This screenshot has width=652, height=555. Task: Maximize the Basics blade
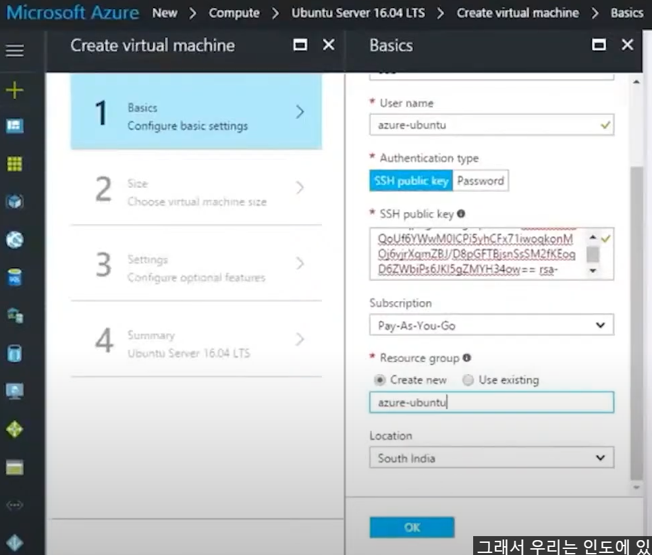[x=599, y=45]
